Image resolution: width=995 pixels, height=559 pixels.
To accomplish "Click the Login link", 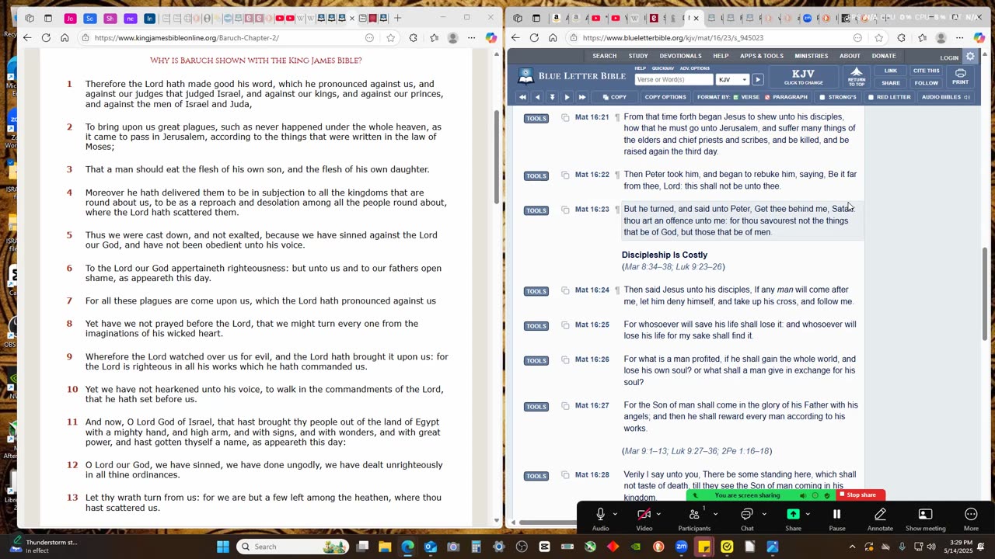I will tap(949, 57).
